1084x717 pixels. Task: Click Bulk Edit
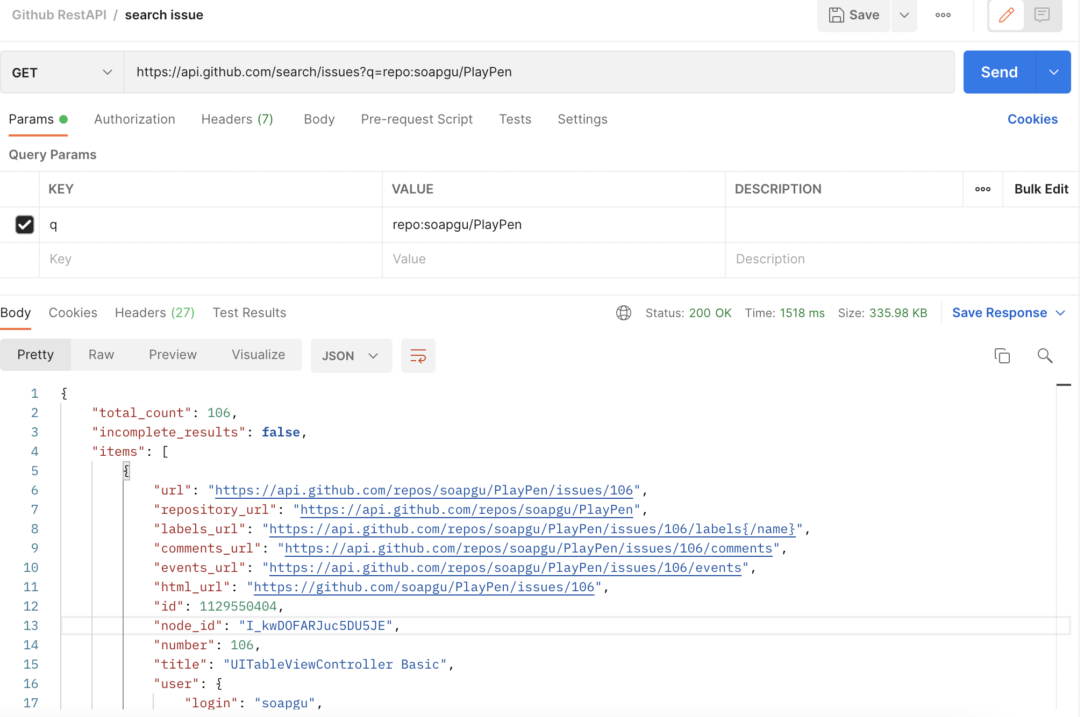tap(1042, 189)
